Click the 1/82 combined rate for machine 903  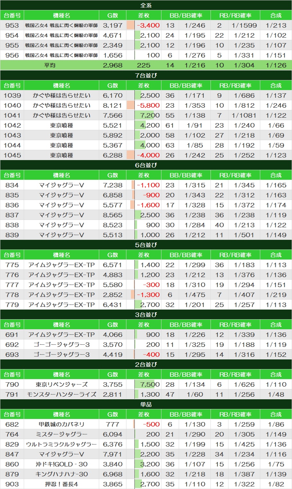coord(276,484)
